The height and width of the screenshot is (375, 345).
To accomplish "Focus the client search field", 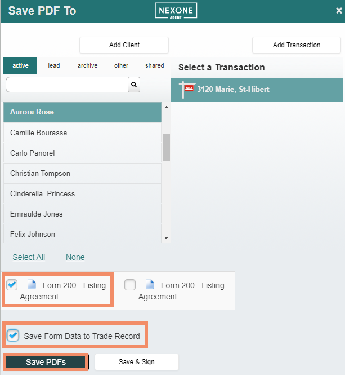I will [x=66, y=85].
